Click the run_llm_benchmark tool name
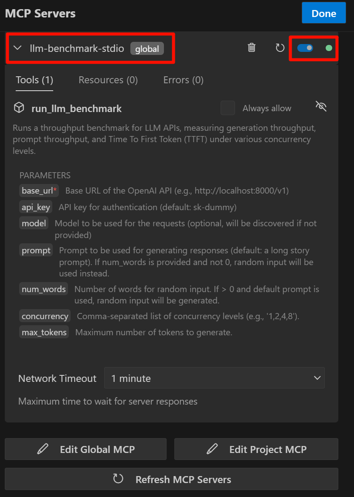The image size is (354, 497). (77, 109)
